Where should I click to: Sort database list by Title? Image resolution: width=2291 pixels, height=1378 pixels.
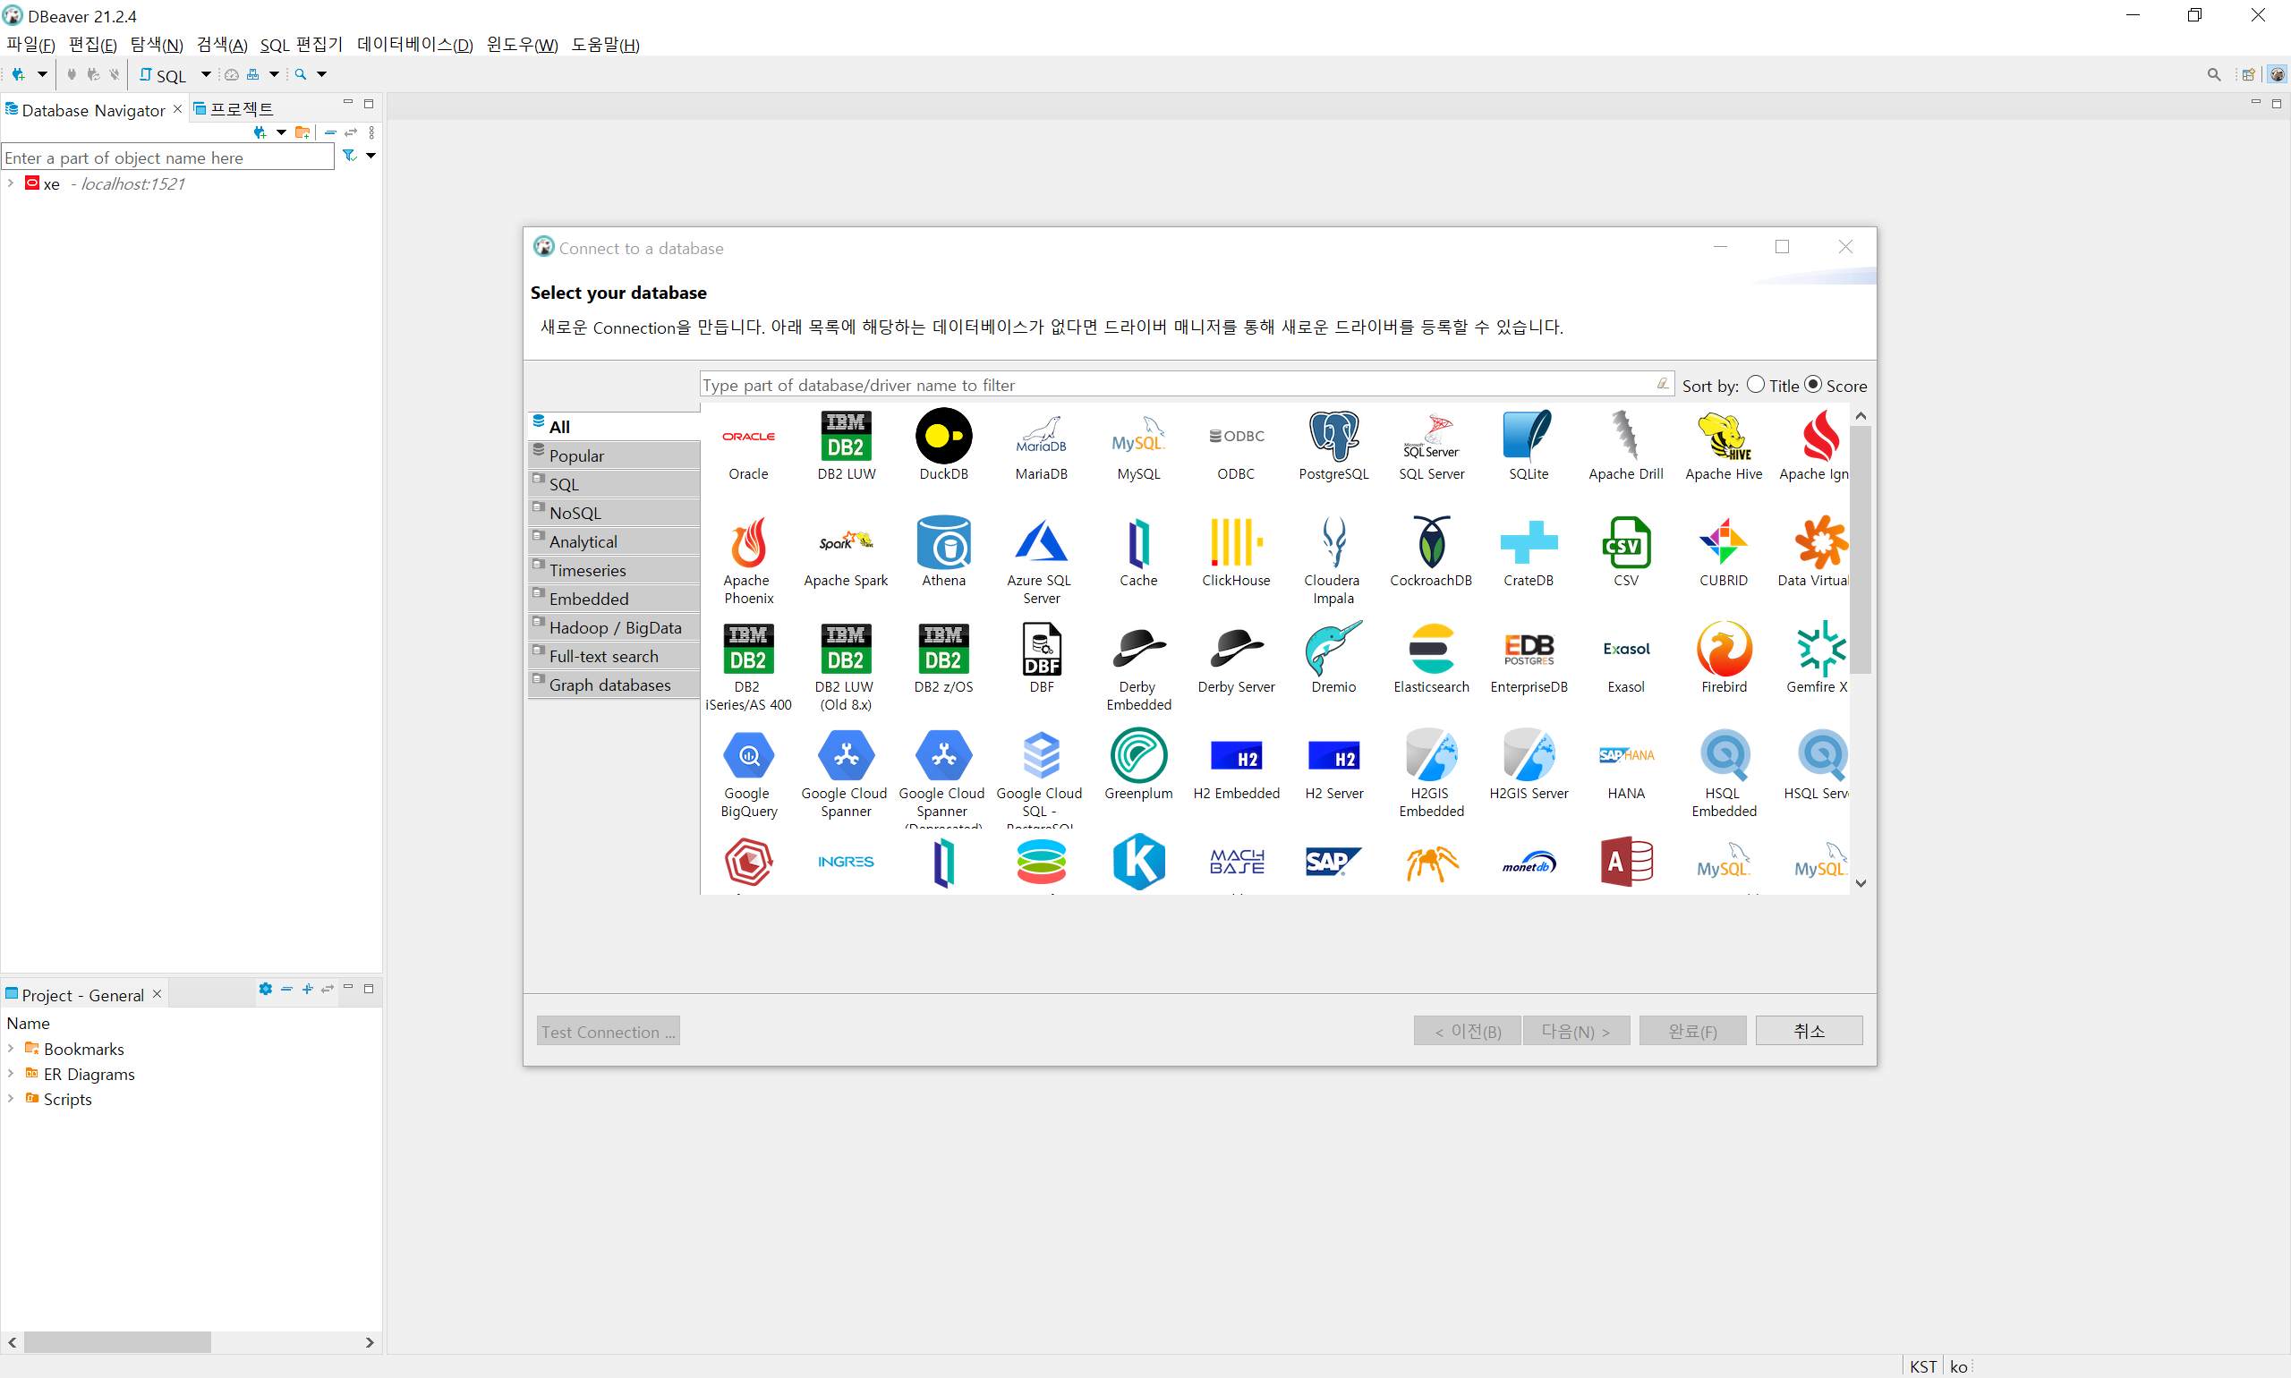coord(1755,385)
